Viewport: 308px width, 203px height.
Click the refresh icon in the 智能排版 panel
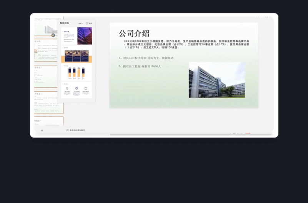coord(87,23)
